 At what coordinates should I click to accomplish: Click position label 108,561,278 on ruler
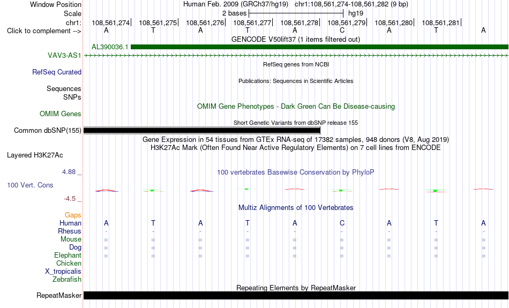pyautogui.click(x=300, y=22)
